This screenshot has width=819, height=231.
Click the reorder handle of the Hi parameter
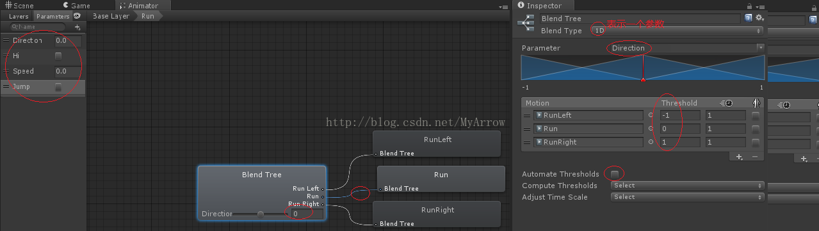coord(6,56)
